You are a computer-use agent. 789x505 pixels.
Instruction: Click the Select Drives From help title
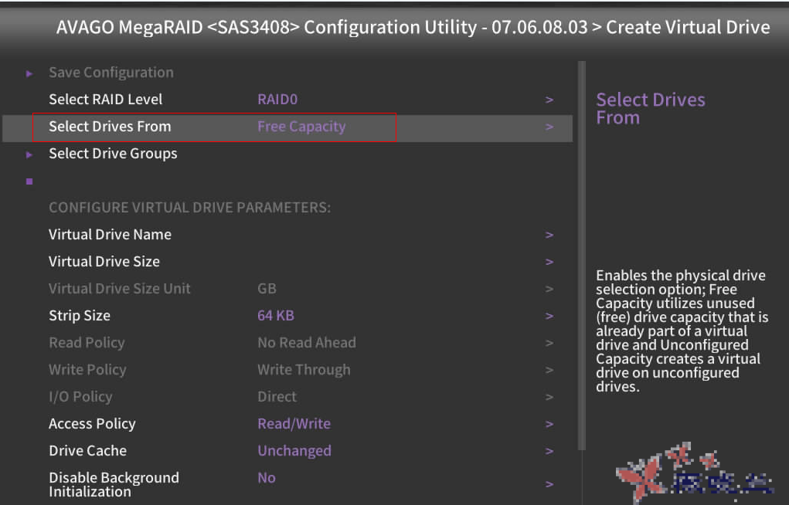point(651,109)
